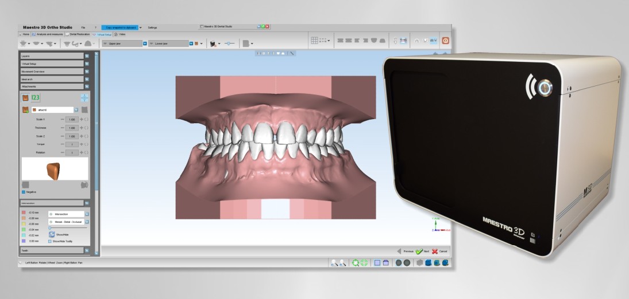Click the intersection panel slider
The image size is (629, 299).
[67, 228]
